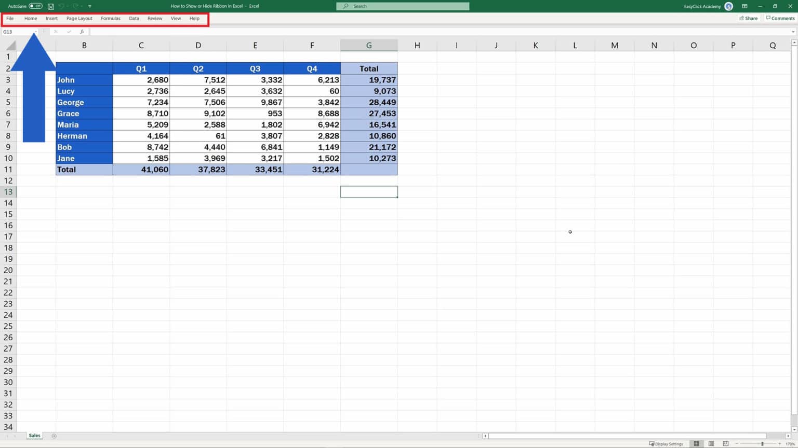Open the Comments pane
This screenshot has width=798, height=448.
(x=780, y=18)
